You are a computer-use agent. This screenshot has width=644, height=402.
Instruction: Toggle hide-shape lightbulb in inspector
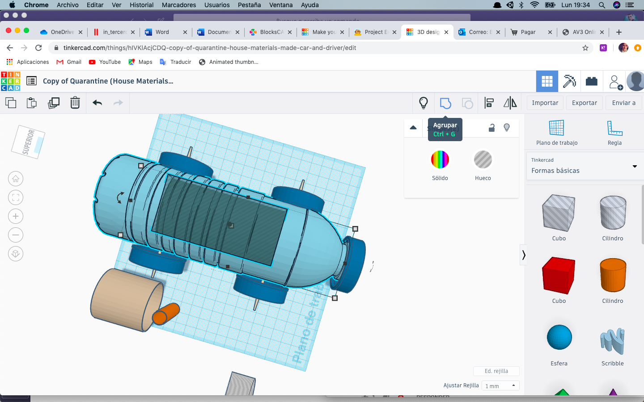507,128
